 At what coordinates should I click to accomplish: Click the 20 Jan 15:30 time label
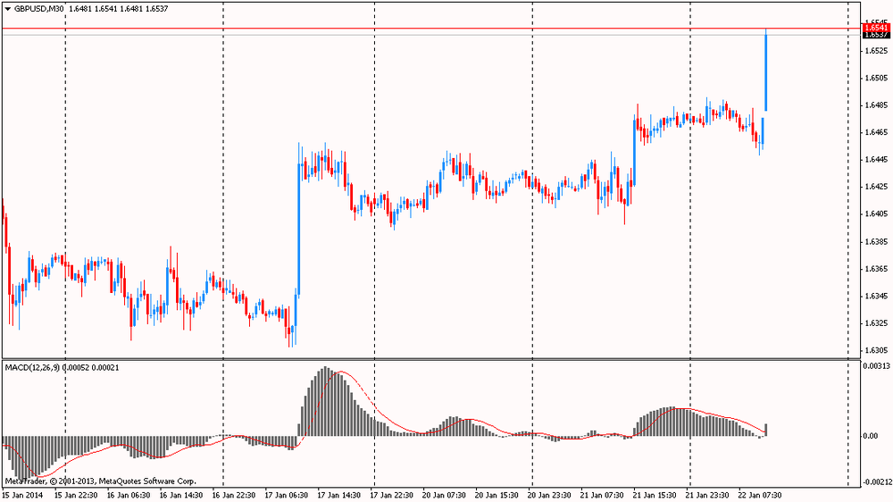click(497, 495)
